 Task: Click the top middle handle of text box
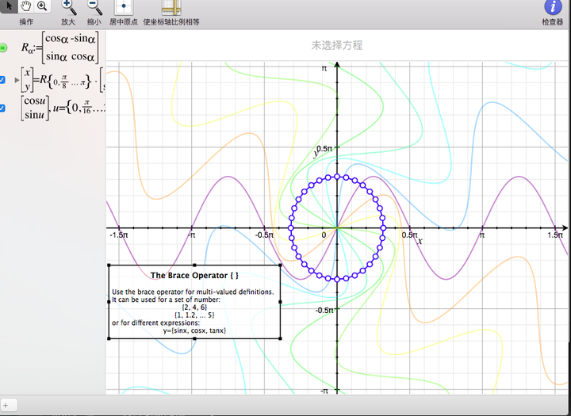[x=194, y=265]
